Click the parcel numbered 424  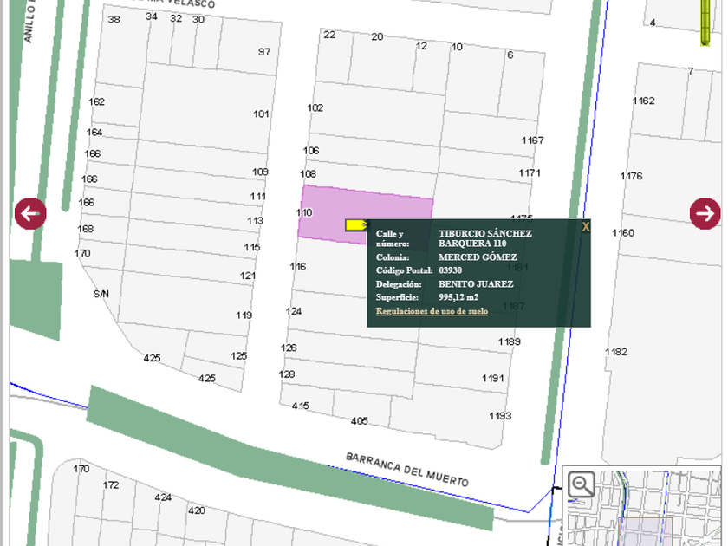(x=163, y=497)
